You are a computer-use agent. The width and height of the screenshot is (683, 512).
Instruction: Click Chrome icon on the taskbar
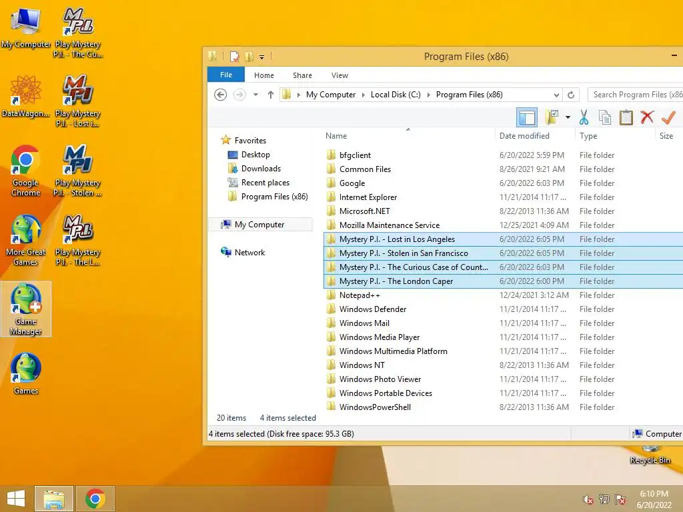click(x=95, y=499)
